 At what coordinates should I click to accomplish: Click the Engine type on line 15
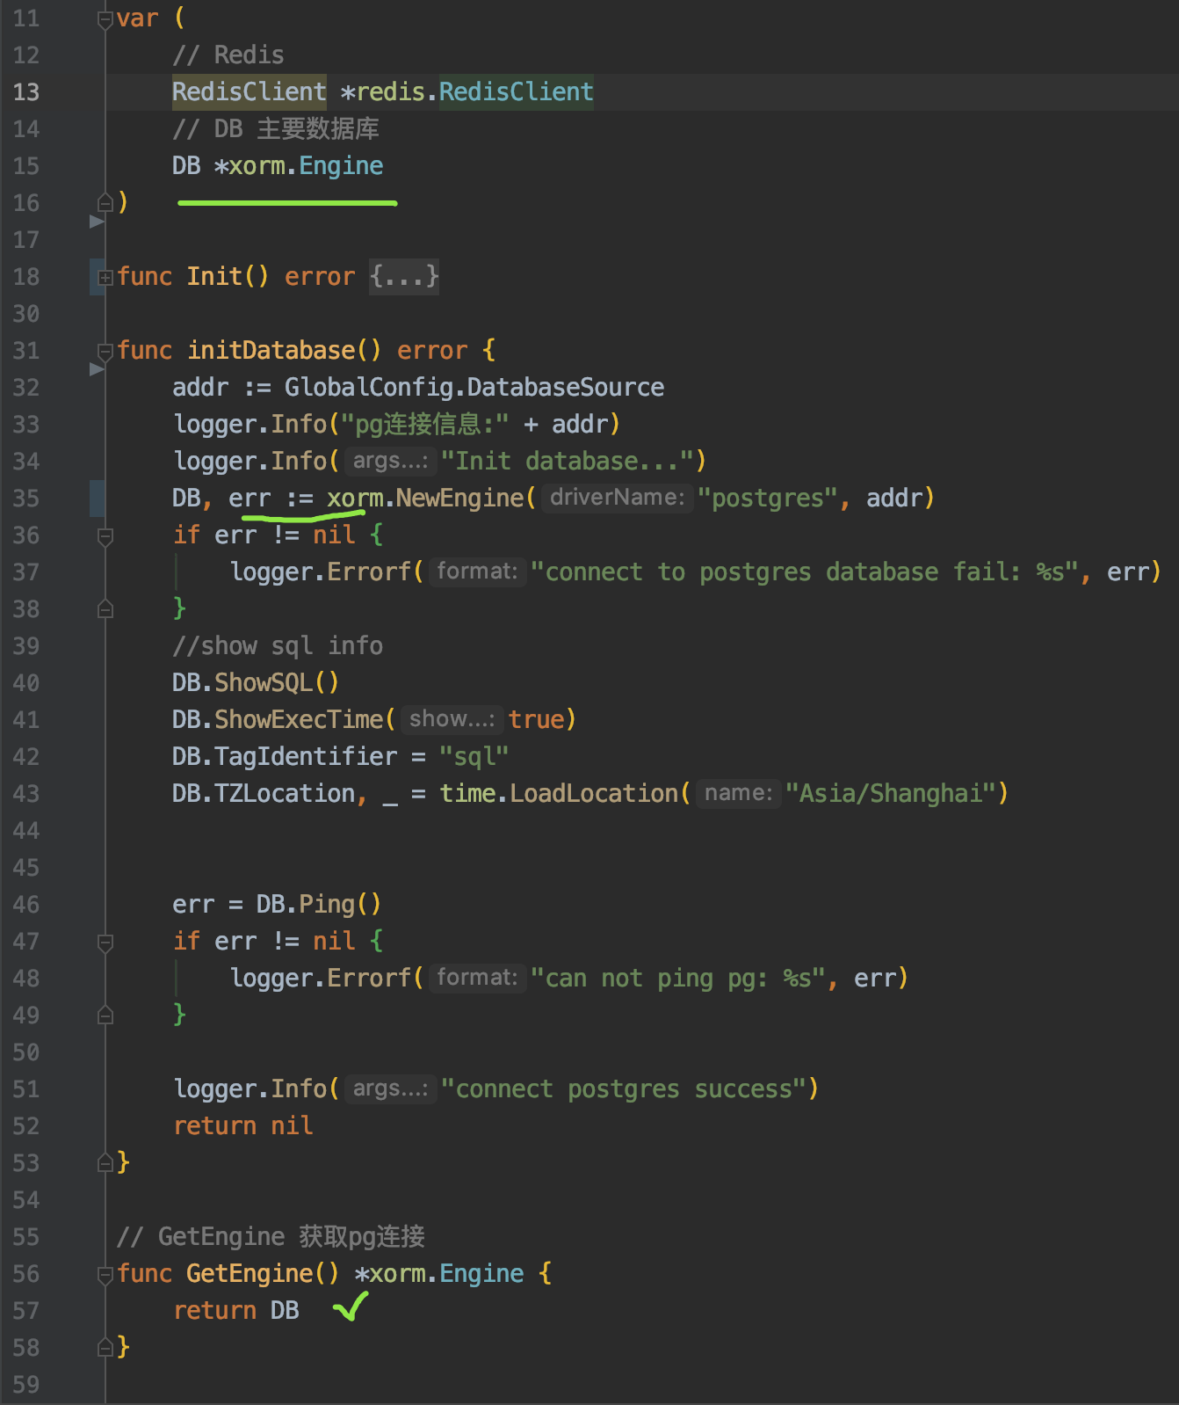click(341, 166)
